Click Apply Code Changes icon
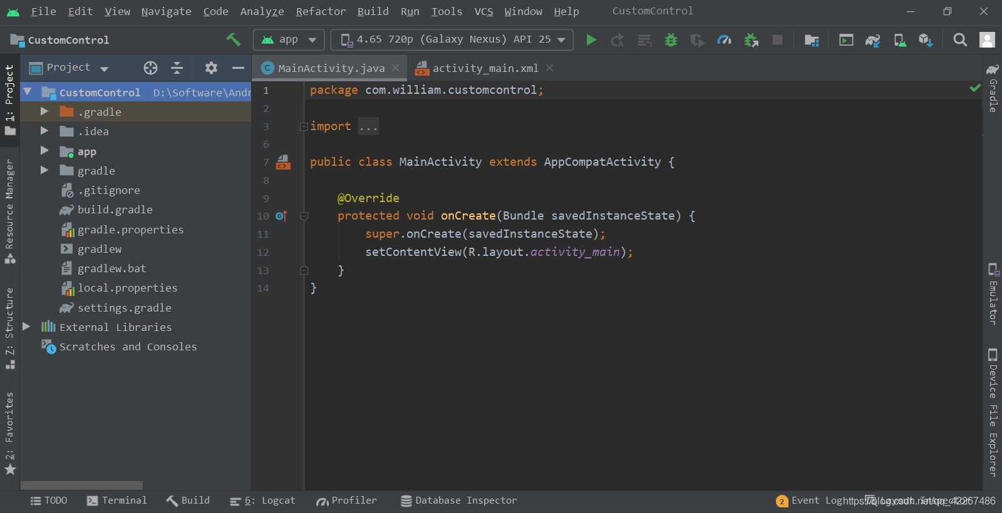Viewport: 1002px width, 513px height. 644,40
